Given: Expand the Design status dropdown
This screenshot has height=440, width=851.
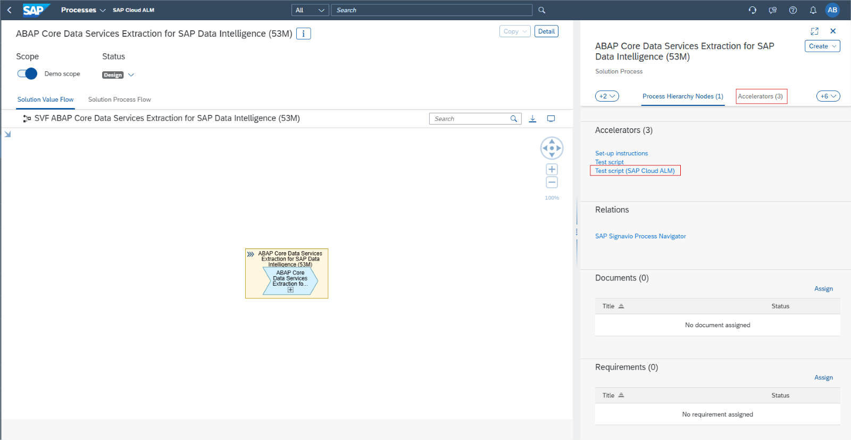Looking at the screenshot, I should (131, 75).
